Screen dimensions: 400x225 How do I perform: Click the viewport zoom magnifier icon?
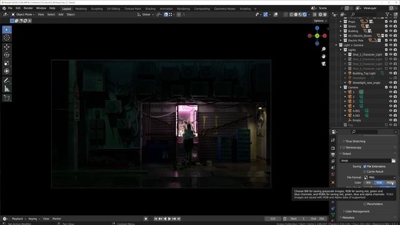pyautogui.click(x=324, y=49)
